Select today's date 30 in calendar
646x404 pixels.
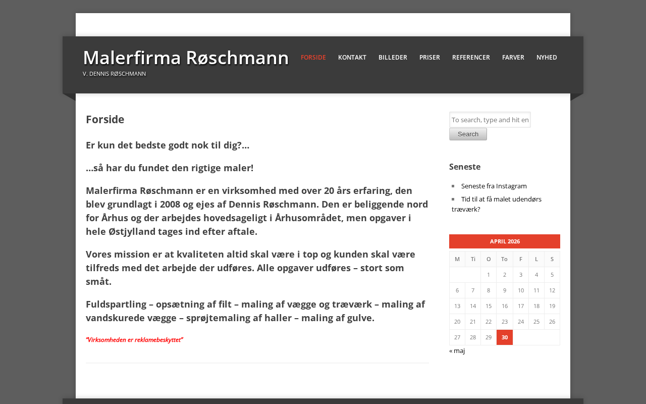coord(505,337)
